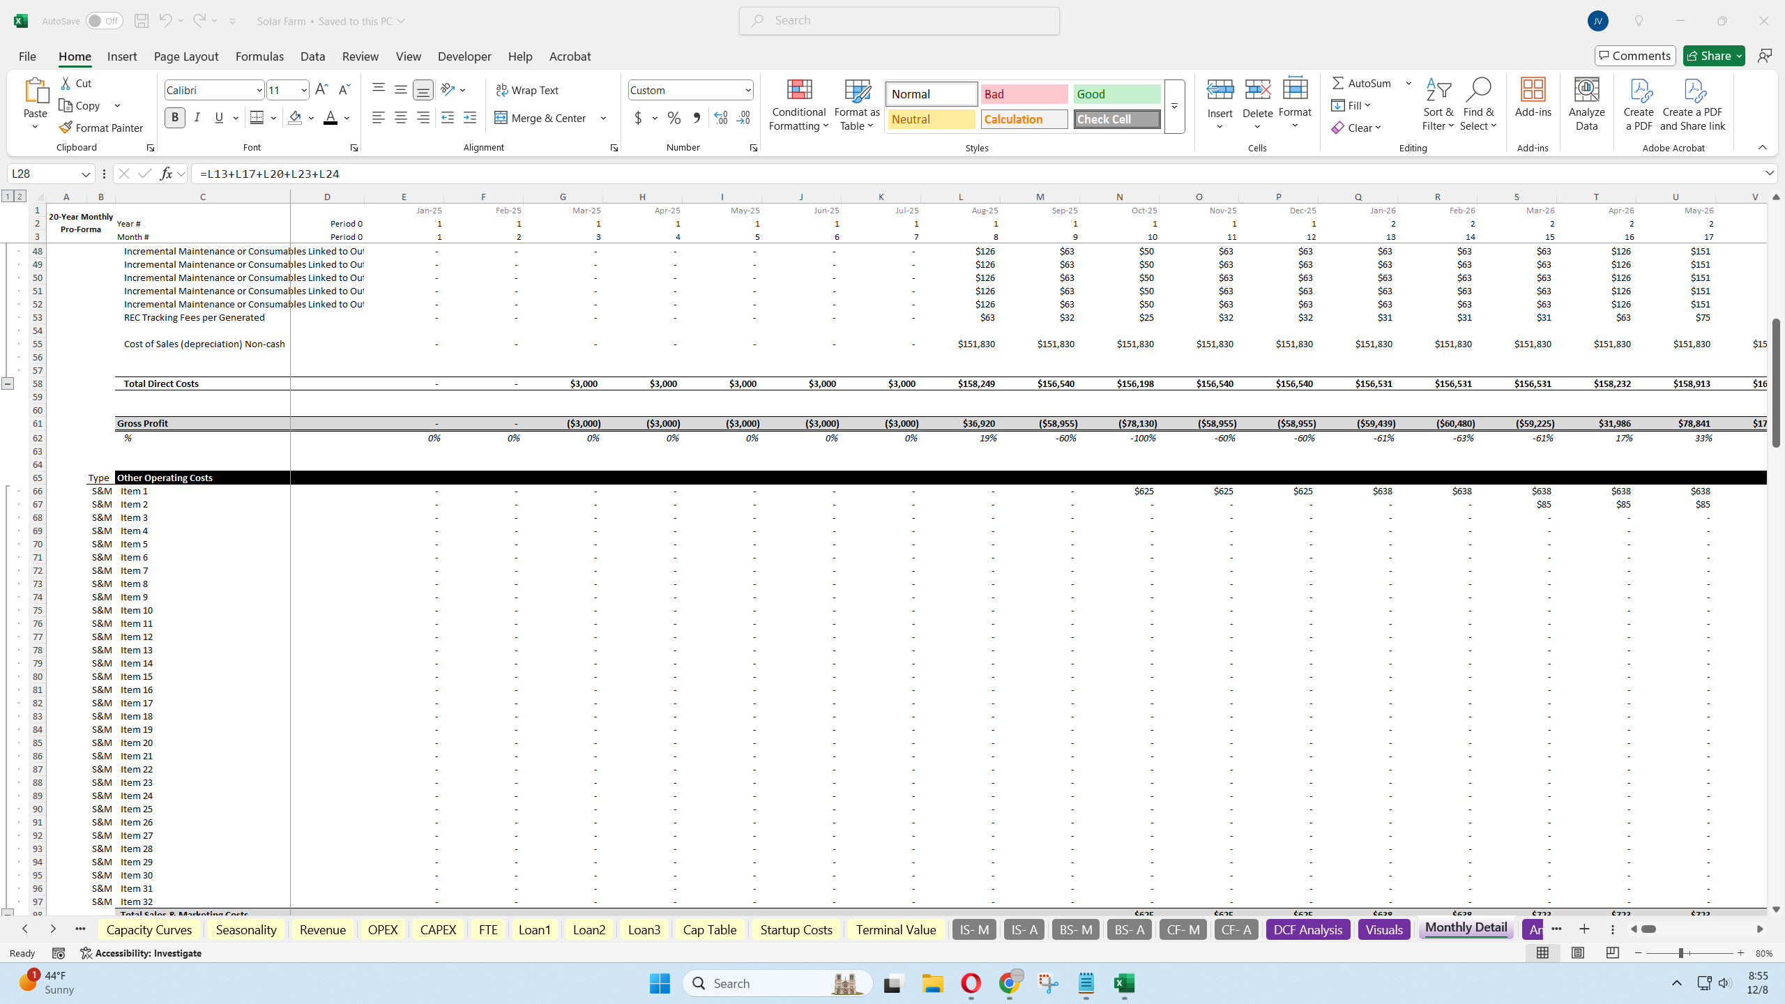
Task: Apply the red Font Color
Action: (x=331, y=118)
